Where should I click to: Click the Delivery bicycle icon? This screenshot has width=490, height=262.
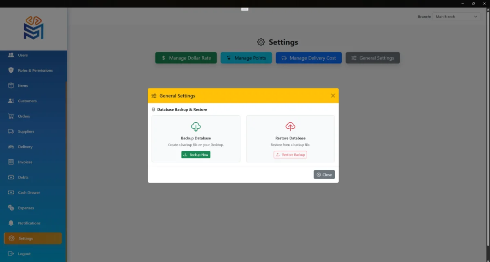pyautogui.click(x=11, y=147)
